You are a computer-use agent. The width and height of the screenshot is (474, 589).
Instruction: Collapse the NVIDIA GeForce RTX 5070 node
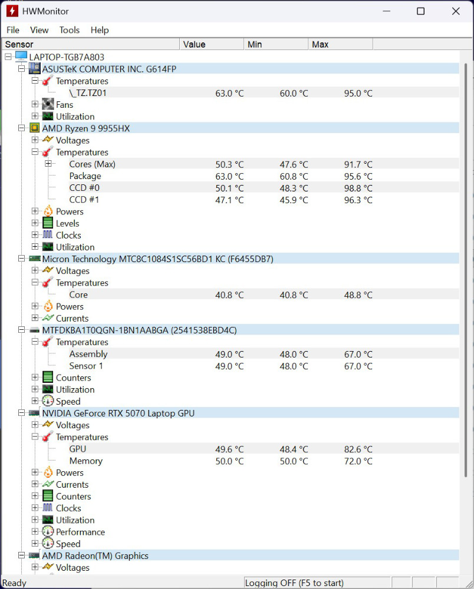click(21, 413)
